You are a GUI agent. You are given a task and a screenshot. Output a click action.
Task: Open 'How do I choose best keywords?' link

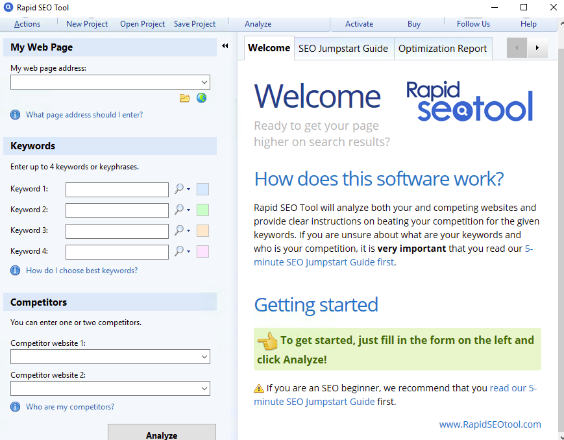82,271
